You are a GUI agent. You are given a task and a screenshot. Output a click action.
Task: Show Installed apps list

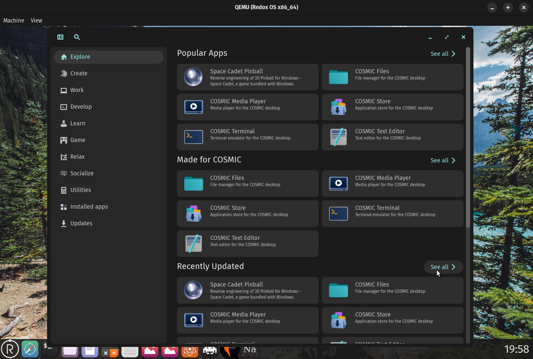[109, 207]
